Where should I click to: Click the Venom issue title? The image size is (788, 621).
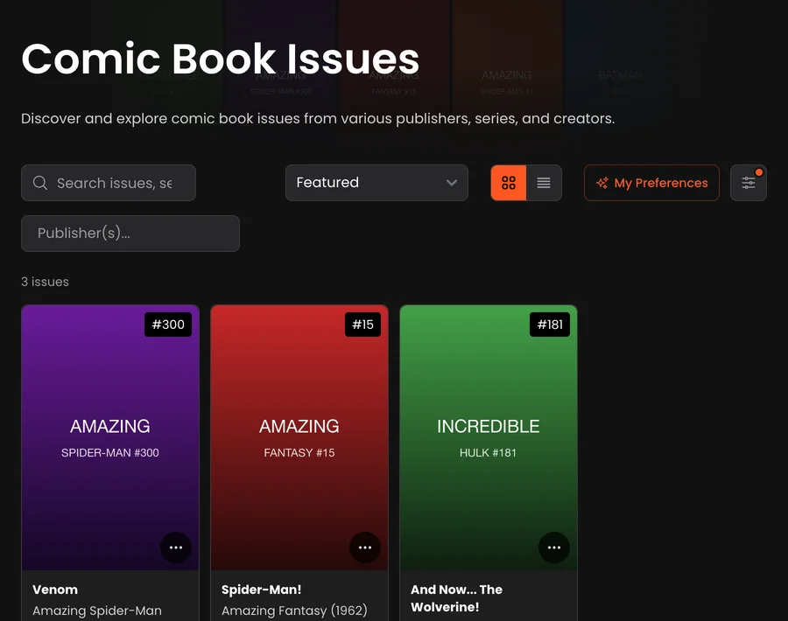coord(55,590)
